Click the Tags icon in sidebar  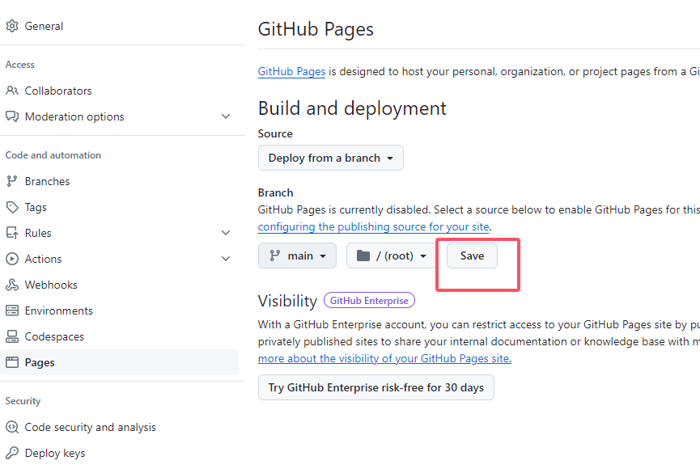point(12,207)
